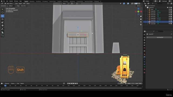Select the Move tool in left toolbar

coord(2,16)
